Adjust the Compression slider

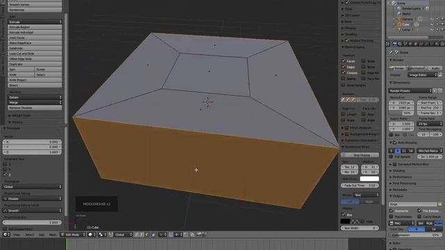pos(415,235)
